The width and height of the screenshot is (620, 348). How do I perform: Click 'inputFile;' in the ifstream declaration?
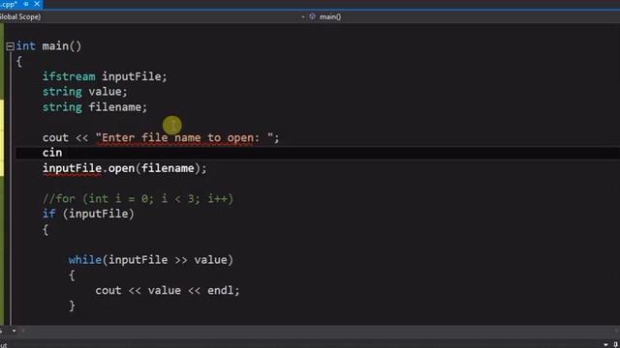click(x=135, y=76)
